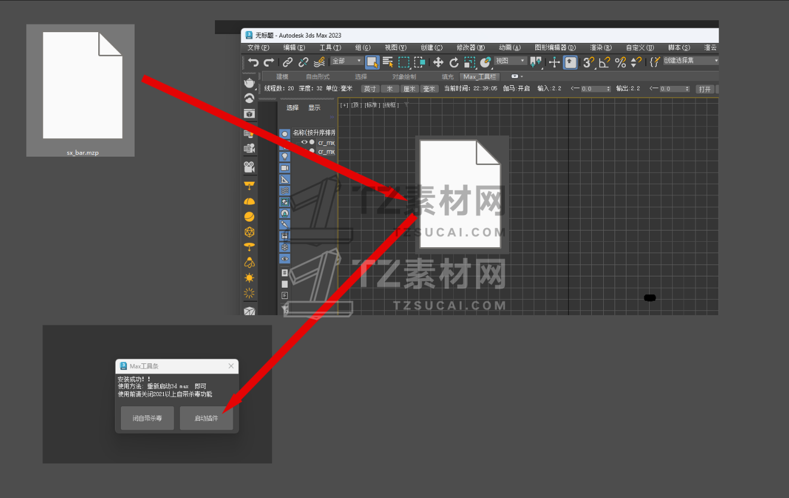Toggle the Window/Crossing selection icon

420,62
